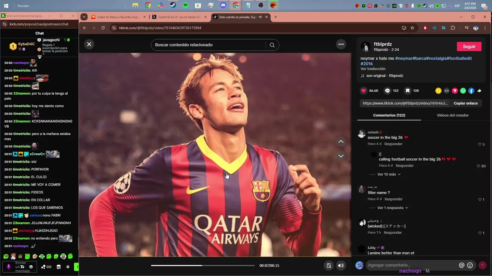This screenshot has width=492, height=276.
Task: Open Steam from the taskbar
Action: 173,5
